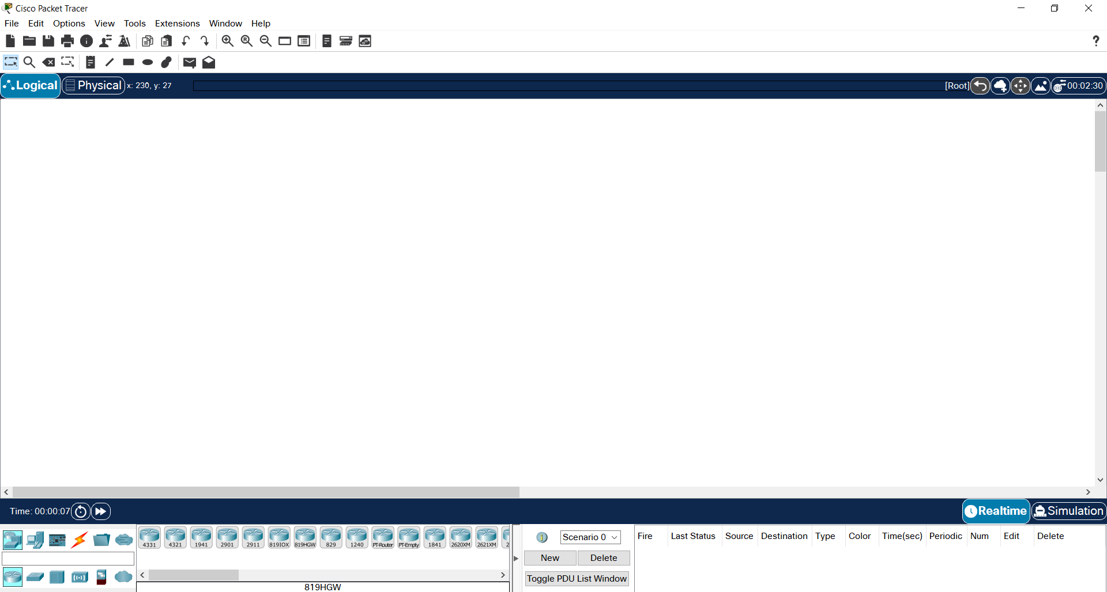
Task: Open the Options menu
Action: click(69, 24)
